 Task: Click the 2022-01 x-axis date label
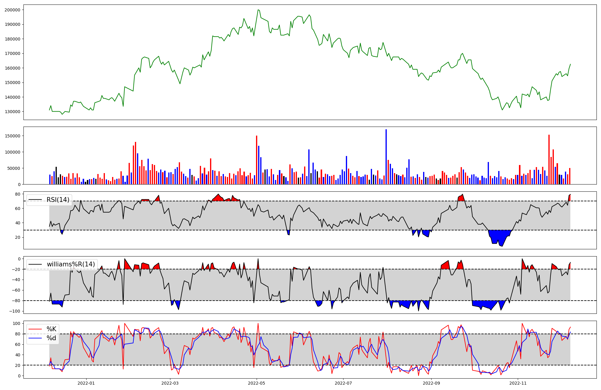(86, 383)
